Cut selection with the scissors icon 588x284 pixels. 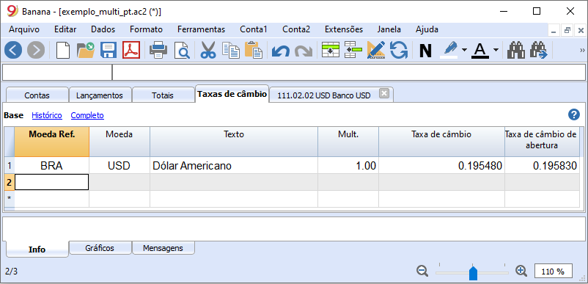pyautogui.click(x=208, y=50)
